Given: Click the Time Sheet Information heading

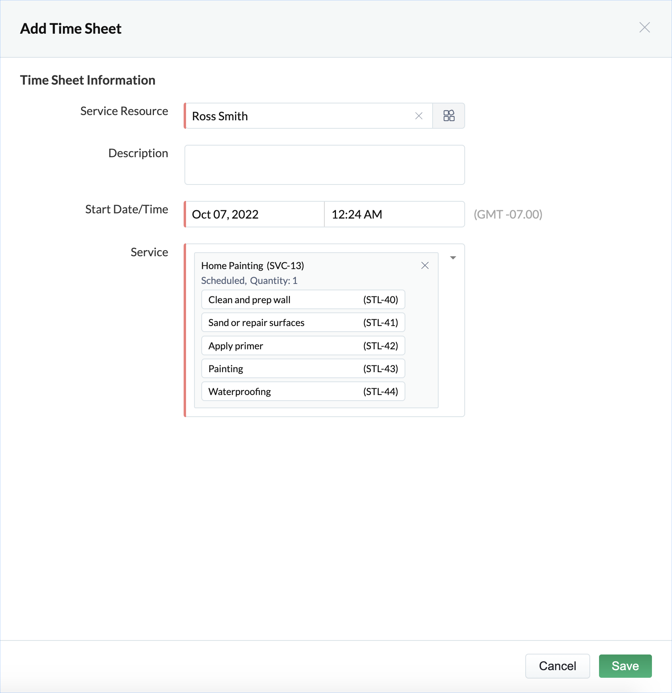Looking at the screenshot, I should [88, 80].
